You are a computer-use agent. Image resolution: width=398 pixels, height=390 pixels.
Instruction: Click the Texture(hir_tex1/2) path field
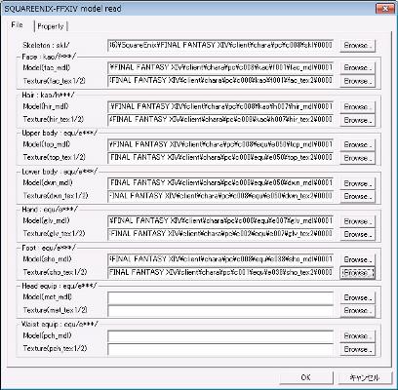coord(220,119)
